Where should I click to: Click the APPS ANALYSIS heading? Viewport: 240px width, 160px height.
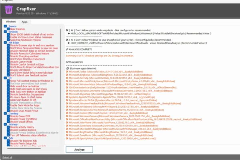click(74, 62)
